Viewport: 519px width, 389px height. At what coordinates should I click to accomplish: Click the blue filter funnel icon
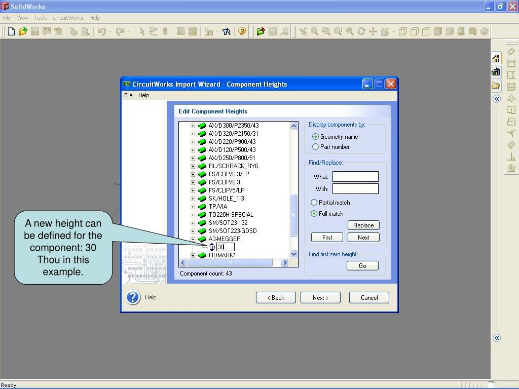pos(227,31)
